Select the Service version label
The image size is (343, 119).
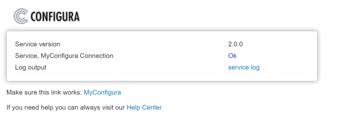pyautogui.click(x=37, y=44)
